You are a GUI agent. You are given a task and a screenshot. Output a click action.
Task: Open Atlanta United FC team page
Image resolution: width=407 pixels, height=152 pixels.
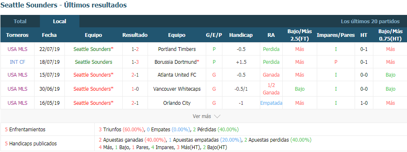click(x=177, y=75)
